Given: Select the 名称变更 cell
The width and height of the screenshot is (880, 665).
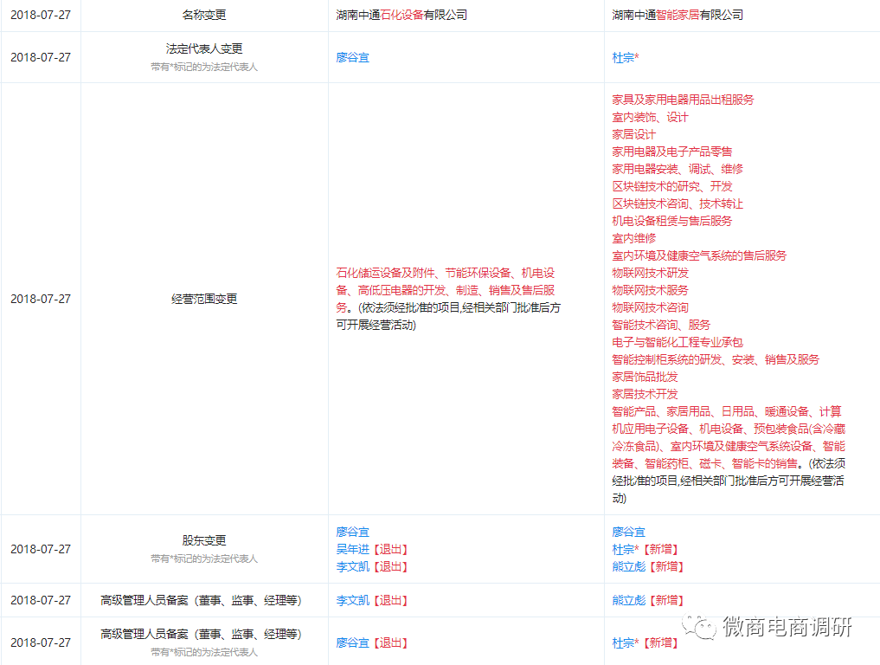Looking at the screenshot, I should click(204, 16).
